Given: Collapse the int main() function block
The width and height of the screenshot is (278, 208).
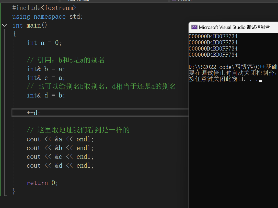Looking at the screenshot, I should click(4, 25).
